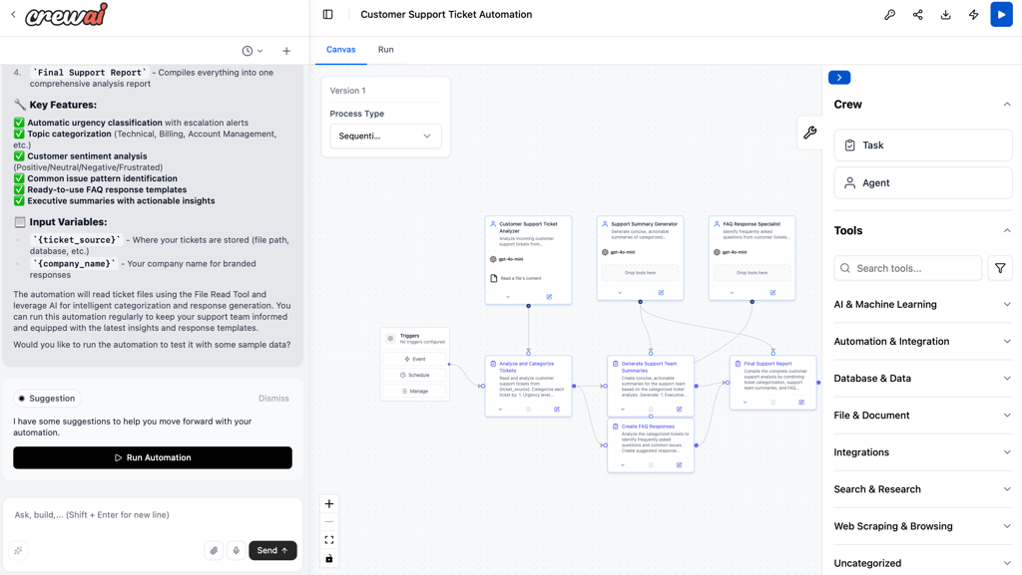
Task: Click the back arrow beside the CrewAI logo
Action: coord(13,14)
